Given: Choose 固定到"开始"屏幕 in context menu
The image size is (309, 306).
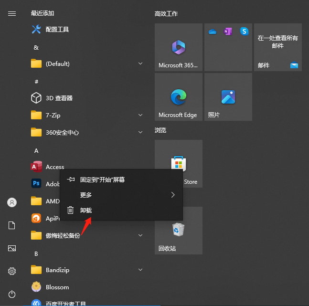Looking at the screenshot, I should [x=121, y=179].
